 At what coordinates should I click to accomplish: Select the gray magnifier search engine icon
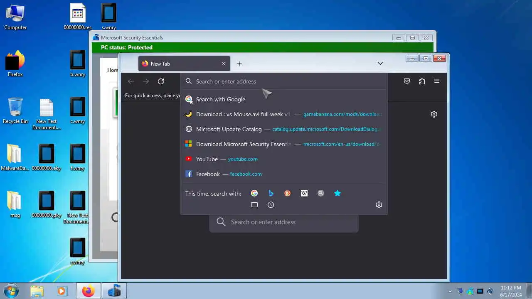point(321,193)
